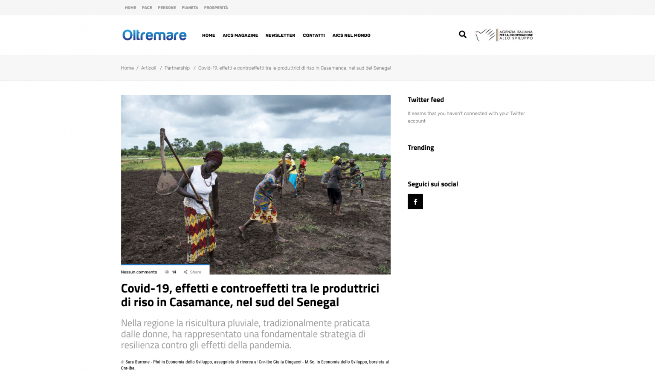Image resolution: width=655 pixels, height=372 pixels.
Task: Open the search magnifier icon
Action: [463, 35]
